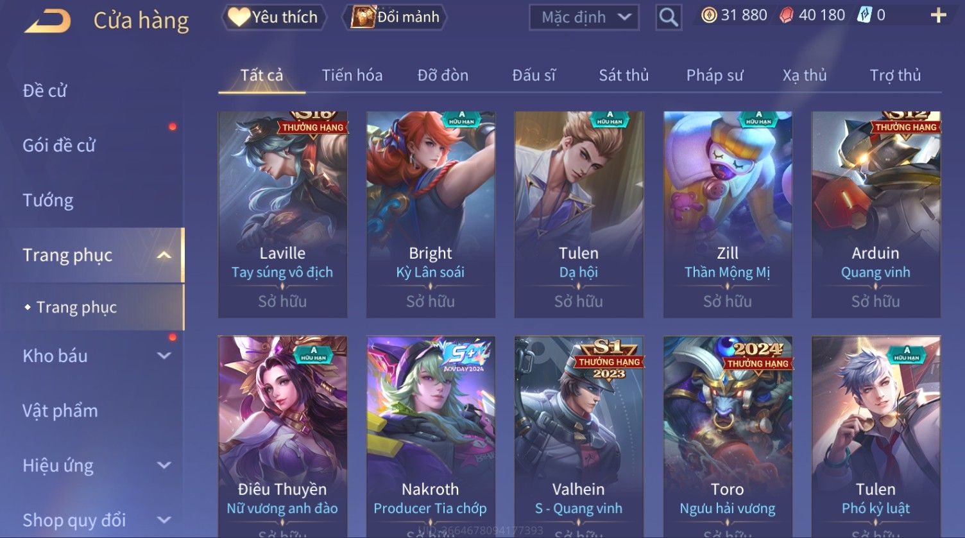Open the search magnifier icon
Image resolution: width=965 pixels, height=538 pixels.
tap(669, 17)
